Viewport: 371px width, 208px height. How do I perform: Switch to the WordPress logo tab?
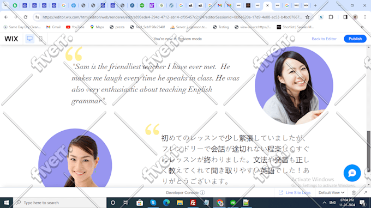[x=171, y=5]
